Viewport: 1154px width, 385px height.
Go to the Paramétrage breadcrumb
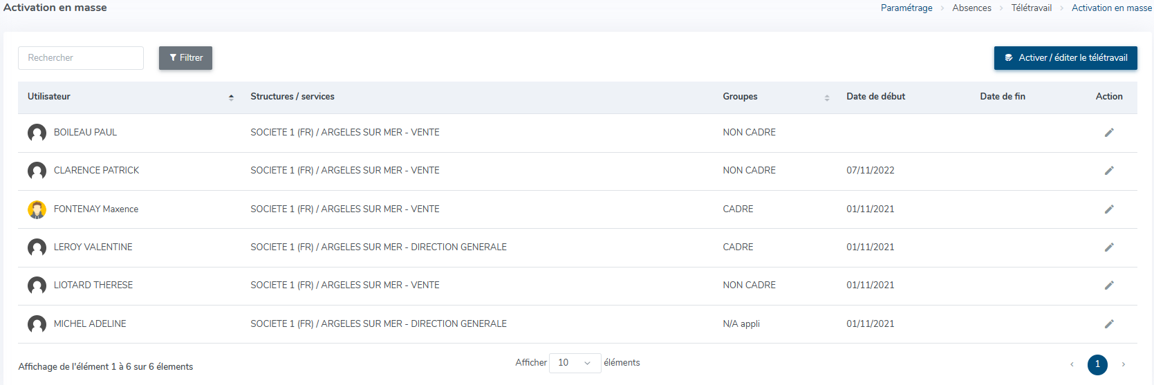(906, 8)
